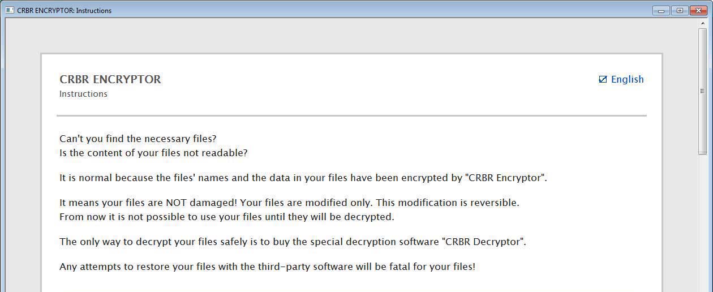Click the scrollbar track below the thumb
Viewport: 713px width, 292px height.
point(703,223)
